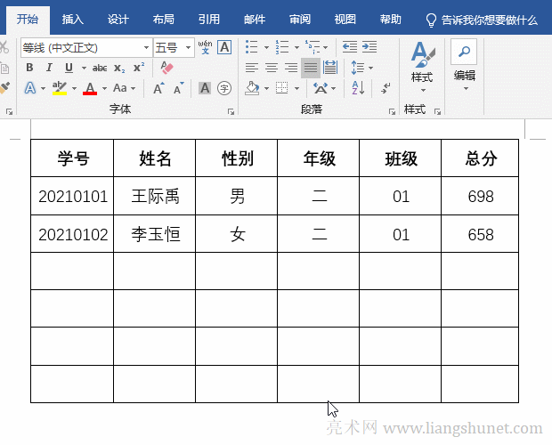The width and height of the screenshot is (552, 445).
Task: Click the Clear All Formatting eraser icon
Action: point(166,68)
